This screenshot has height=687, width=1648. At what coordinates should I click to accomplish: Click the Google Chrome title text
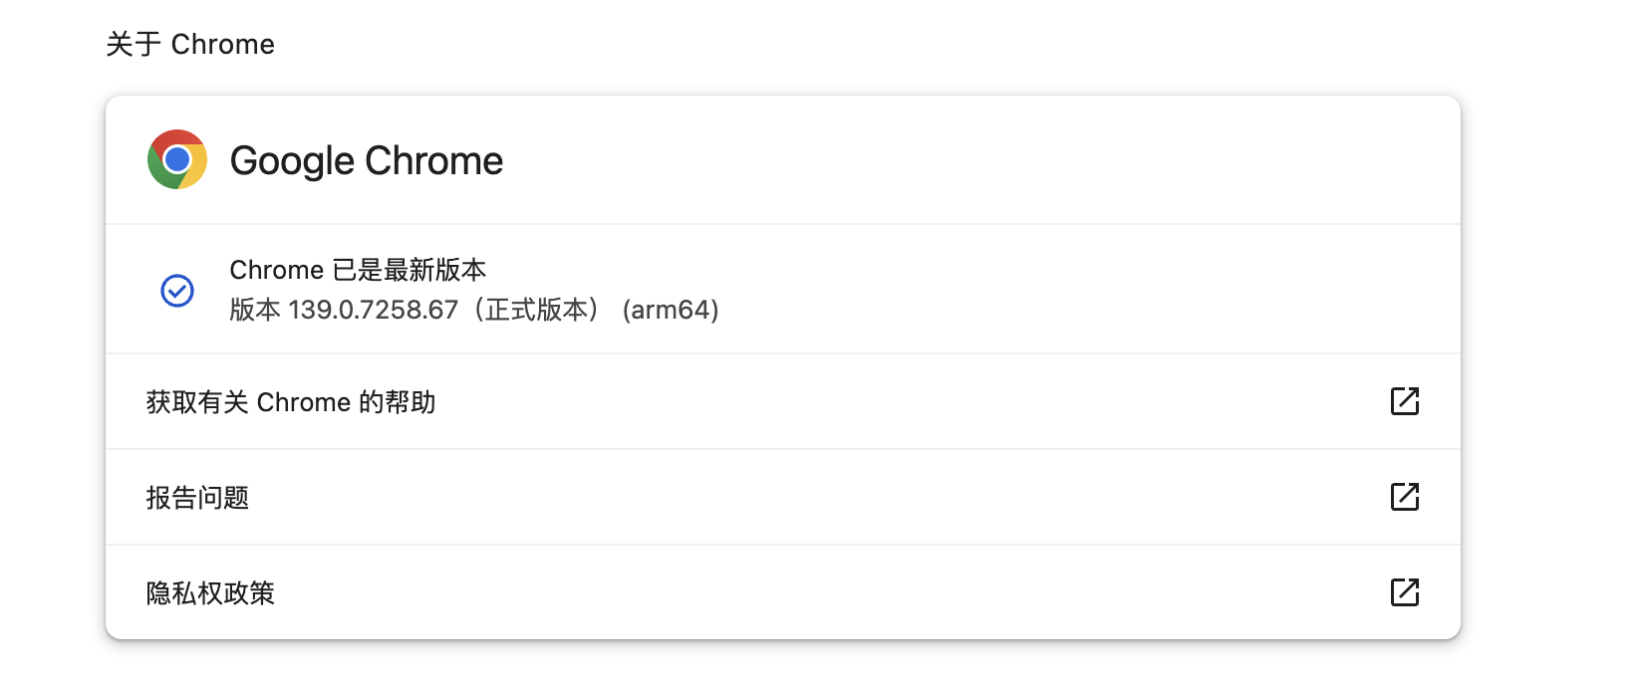[366, 160]
